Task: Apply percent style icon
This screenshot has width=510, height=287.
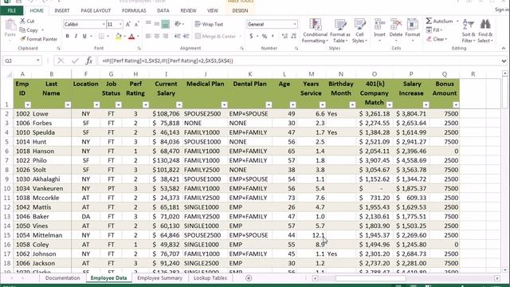Action: [x=265, y=36]
